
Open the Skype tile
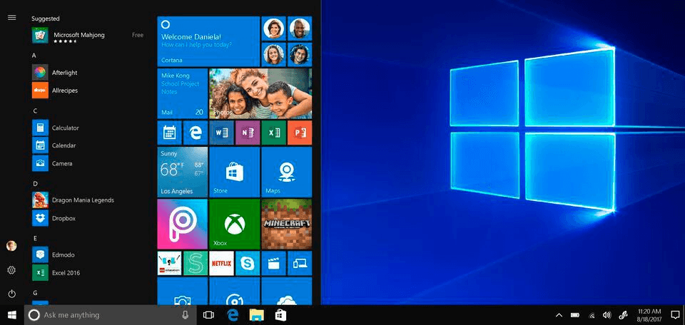click(248, 264)
